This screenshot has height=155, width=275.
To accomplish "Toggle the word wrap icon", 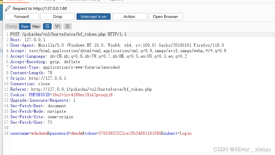I will pyautogui.click(x=47, y=26).
